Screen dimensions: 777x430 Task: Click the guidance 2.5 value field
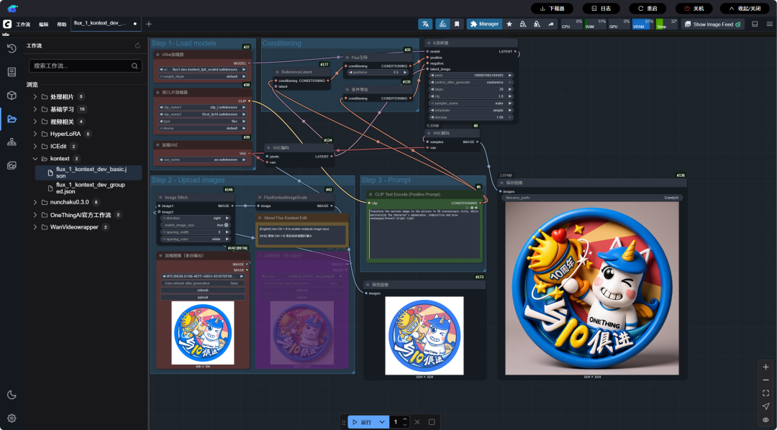click(x=378, y=73)
